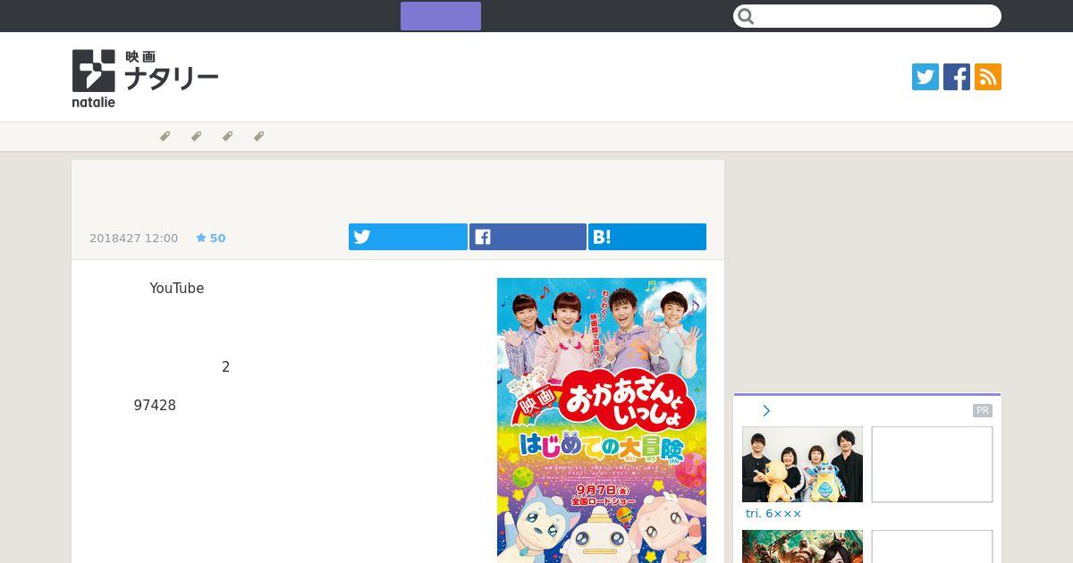Select the fourth tag icon in the navigation bar
The image size is (1073, 563).
258,137
